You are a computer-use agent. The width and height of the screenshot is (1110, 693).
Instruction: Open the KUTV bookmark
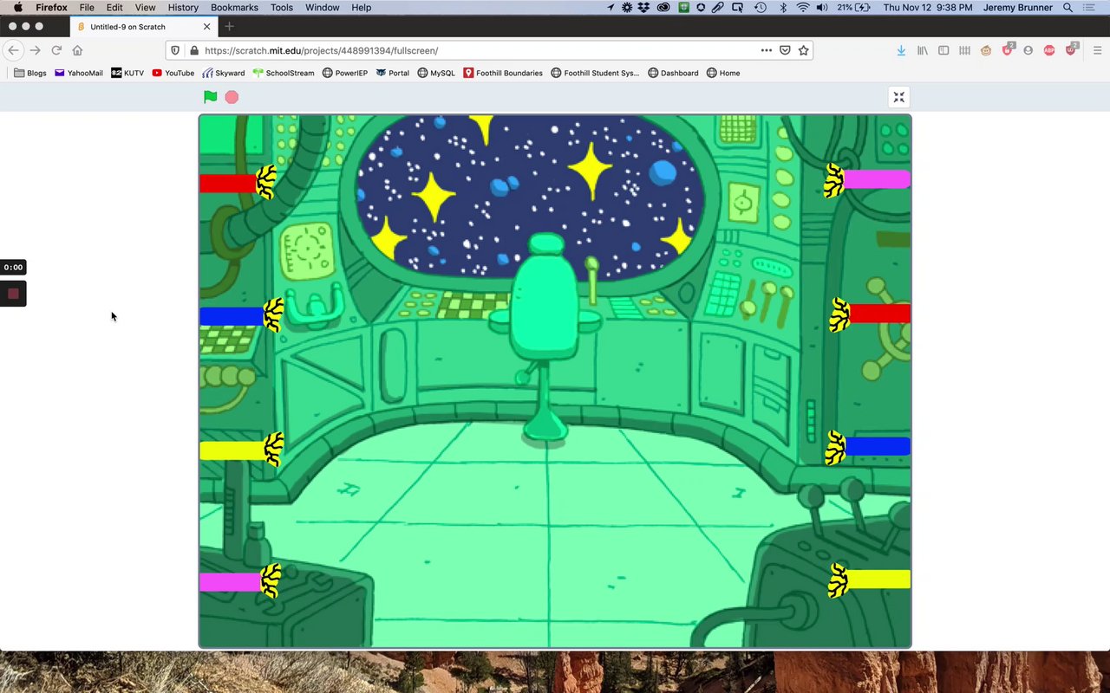127,73
